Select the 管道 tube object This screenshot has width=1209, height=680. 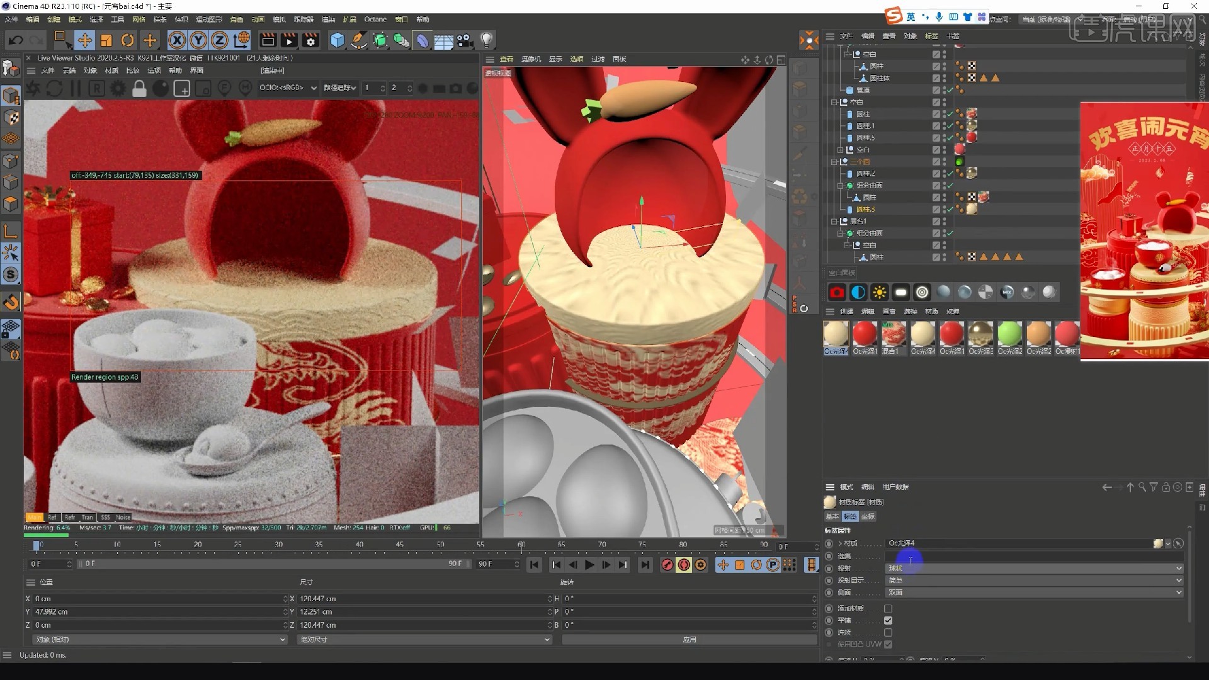tap(863, 90)
